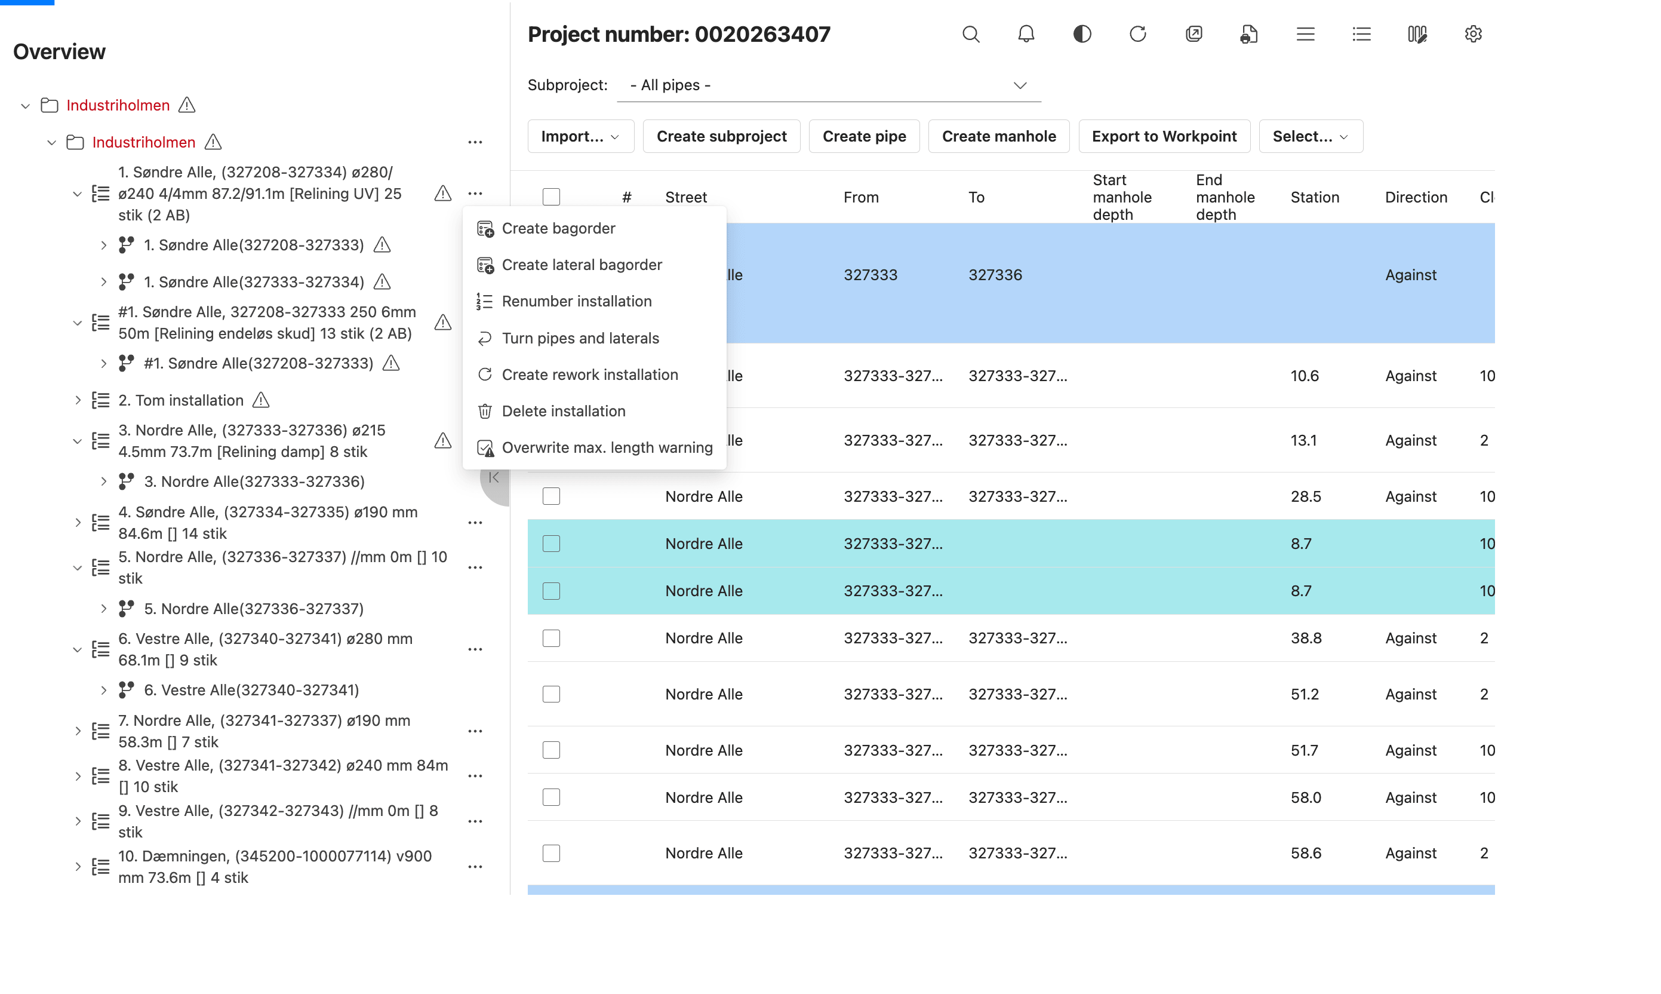The height and width of the screenshot is (994, 1661).
Task: Check the row with station 38.8
Action: [x=551, y=639]
